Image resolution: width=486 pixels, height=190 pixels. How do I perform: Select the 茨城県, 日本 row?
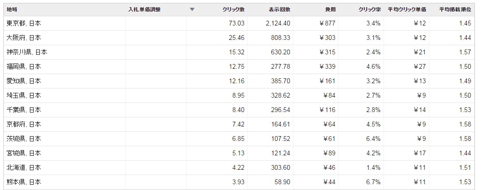point(239,139)
